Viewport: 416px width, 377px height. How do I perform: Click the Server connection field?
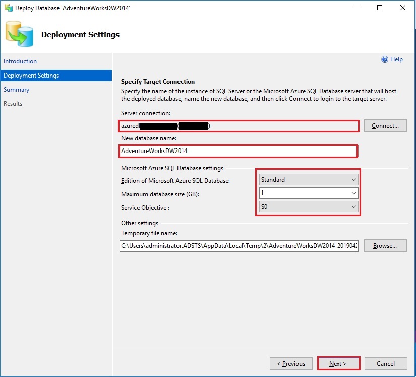point(239,126)
